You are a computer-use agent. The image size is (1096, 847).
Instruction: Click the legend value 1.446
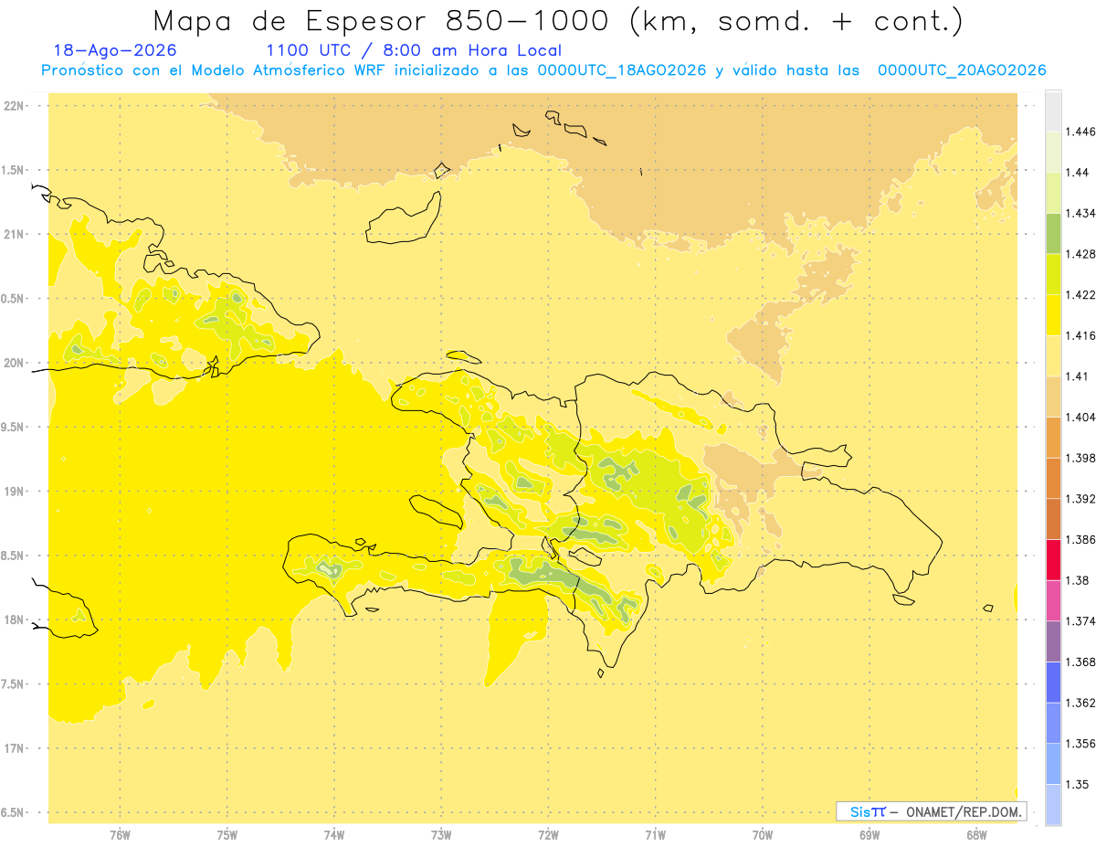coord(1082,132)
